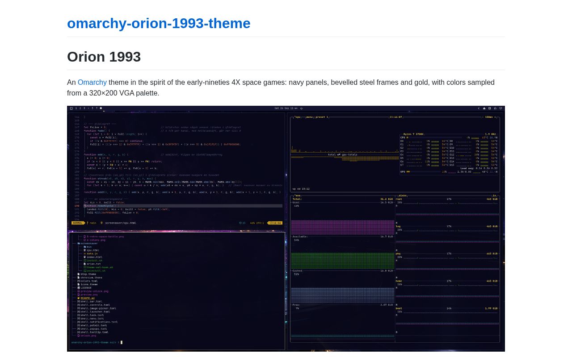Click the "Orion 1993" heading
The width and height of the screenshot is (572, 357).
coord(104,57)
